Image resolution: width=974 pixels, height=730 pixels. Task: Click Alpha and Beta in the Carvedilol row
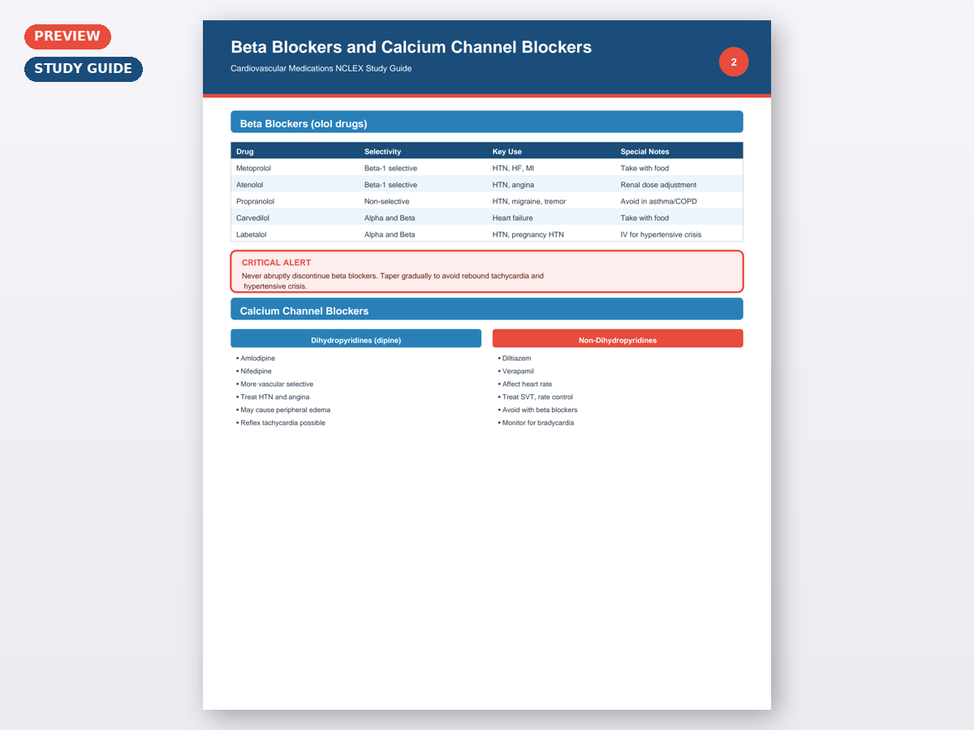pyautogui.click(x=390, y=218)
